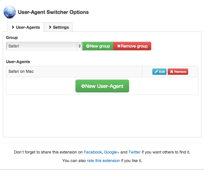Image resolution: width=204 pixels, height=170 pixels.
Task: Click the plus icon on New group
Action: coord(88,46)
